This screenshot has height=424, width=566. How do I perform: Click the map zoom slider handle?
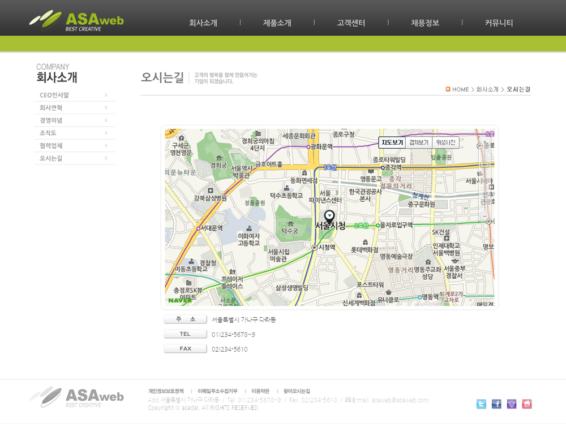pos(484,166)
